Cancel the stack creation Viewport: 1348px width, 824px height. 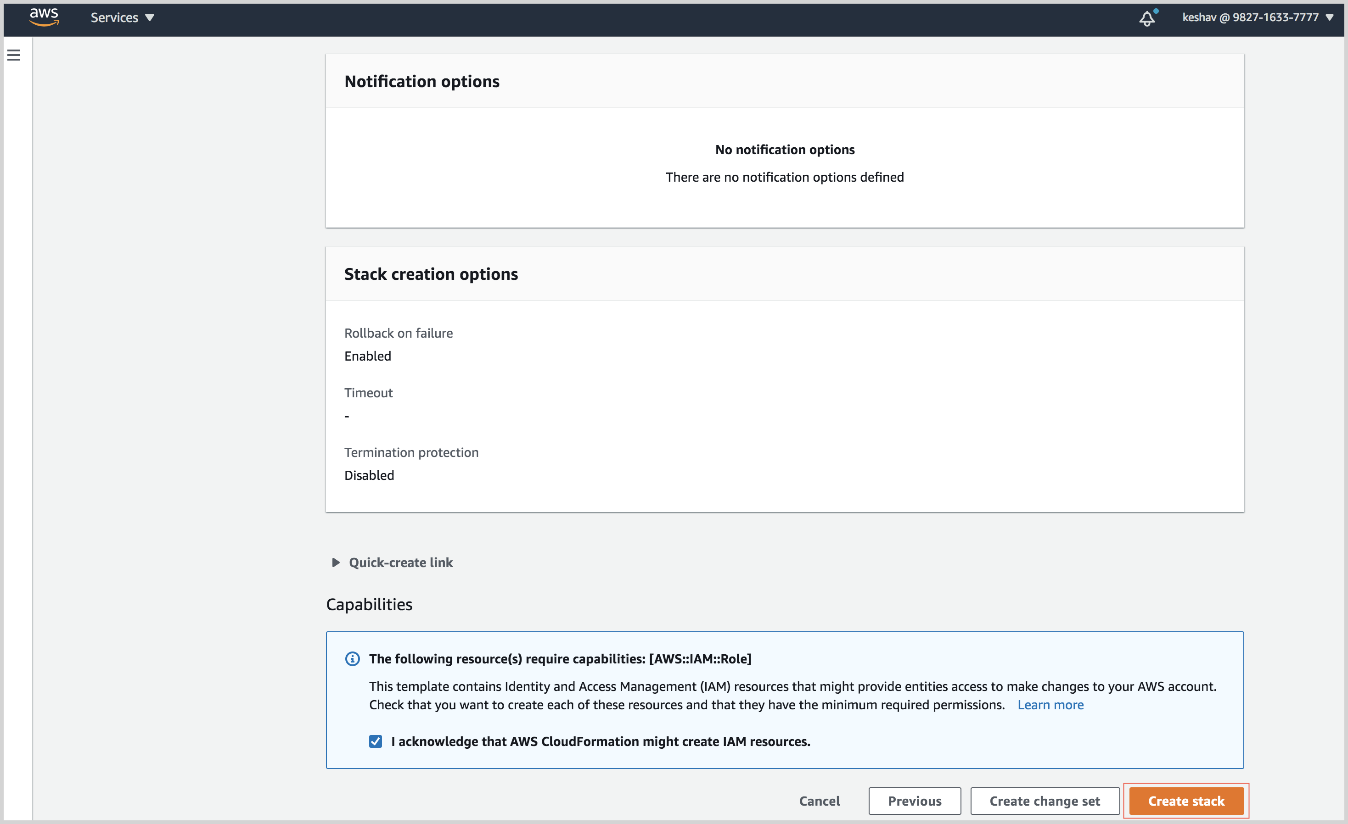pos(819,801)
